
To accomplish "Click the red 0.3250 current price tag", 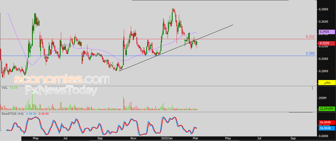I will click(x=326, y=43).
